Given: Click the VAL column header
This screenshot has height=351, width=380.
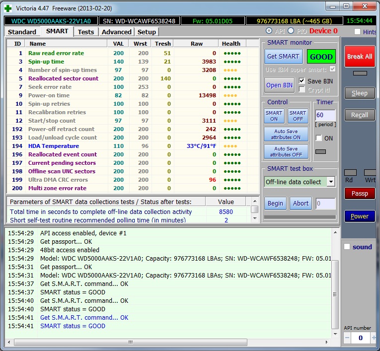Looking at the screenshot, I should coord(118,44).
